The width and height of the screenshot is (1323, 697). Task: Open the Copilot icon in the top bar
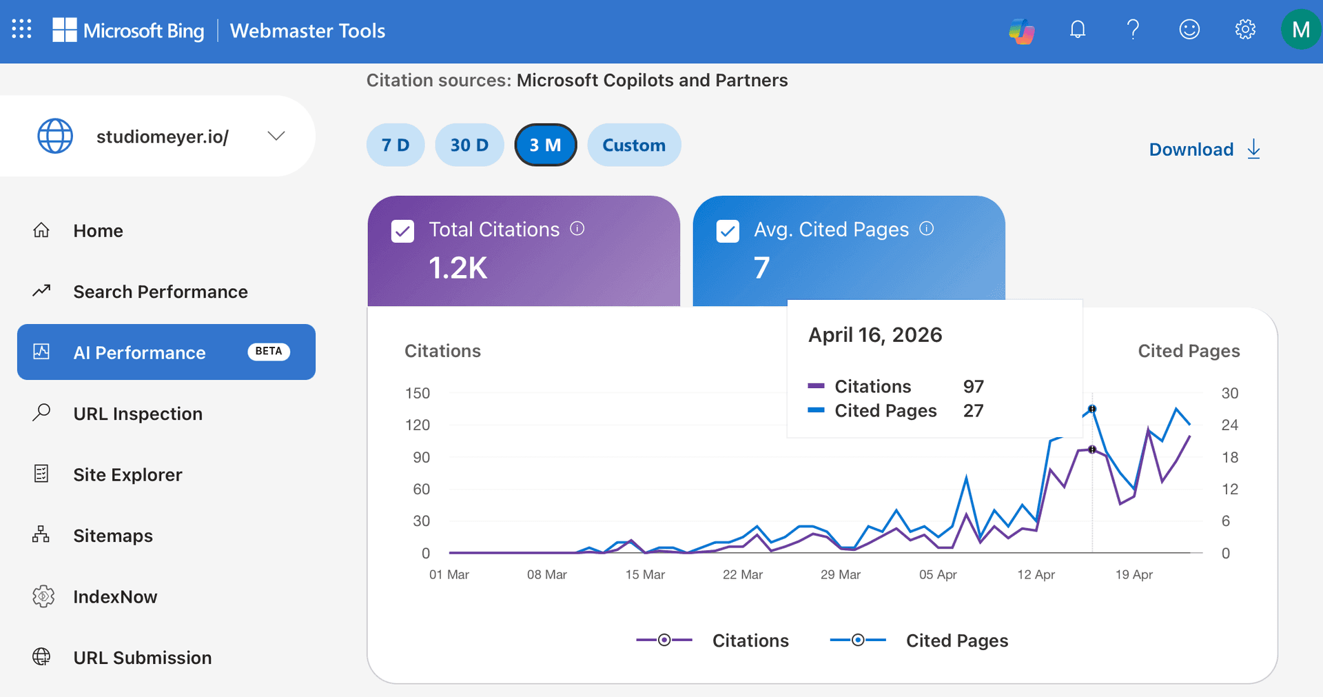tap(1022, 30)
